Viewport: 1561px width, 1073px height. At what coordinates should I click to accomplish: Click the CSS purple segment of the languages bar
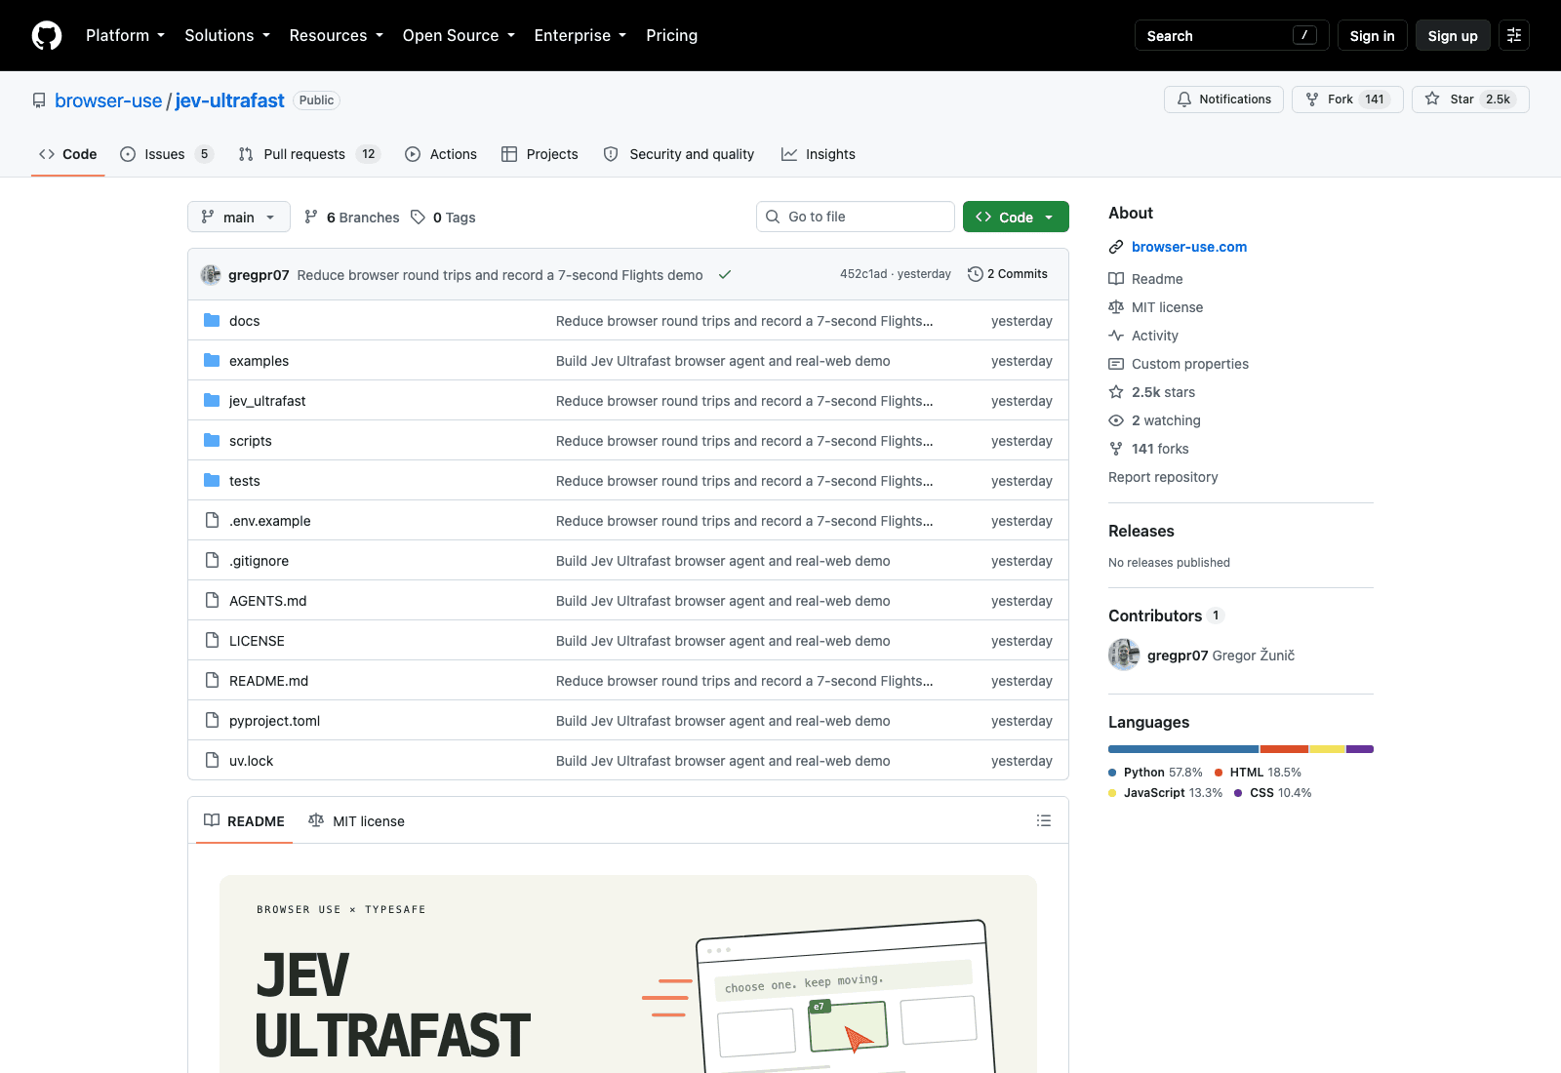(1360, 749)
